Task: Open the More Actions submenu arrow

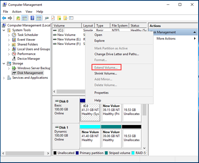Action: tap(195, 38)
